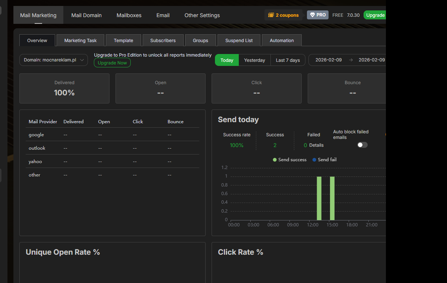
Task: Click the coupon ticket icon
Action: point(271,15)
